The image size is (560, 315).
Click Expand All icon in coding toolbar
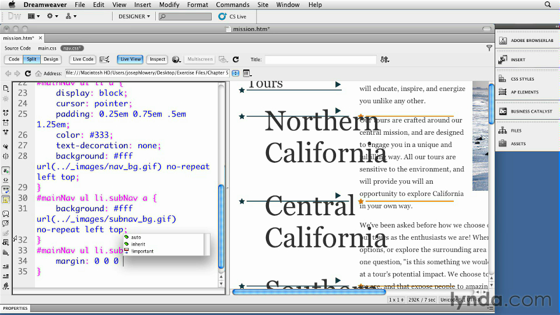(6, 132)
